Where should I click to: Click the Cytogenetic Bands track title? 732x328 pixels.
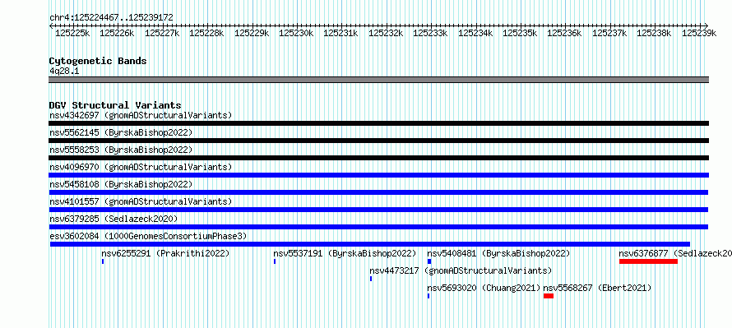98,61
